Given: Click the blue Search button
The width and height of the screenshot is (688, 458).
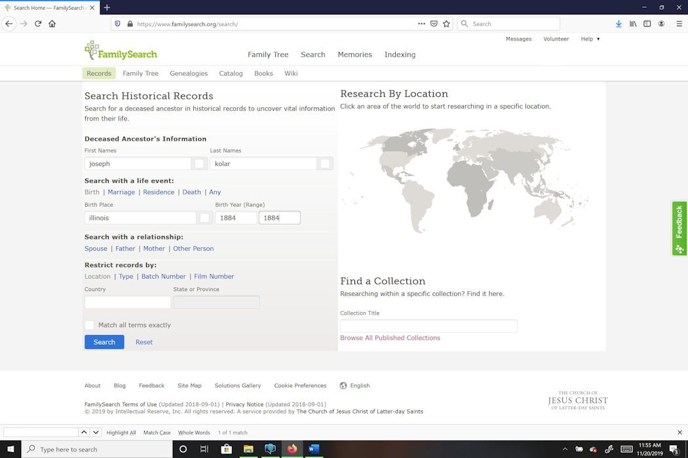Looking at the screenshot, I should point(104,342).
